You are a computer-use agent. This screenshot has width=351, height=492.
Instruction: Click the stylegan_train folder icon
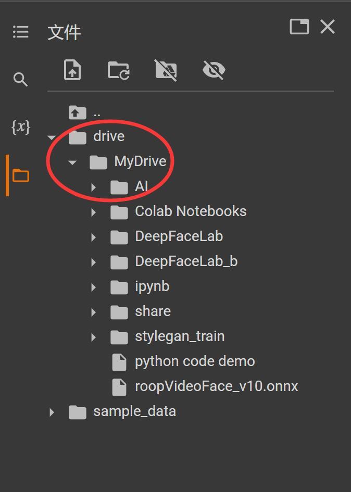click(119, 337)
